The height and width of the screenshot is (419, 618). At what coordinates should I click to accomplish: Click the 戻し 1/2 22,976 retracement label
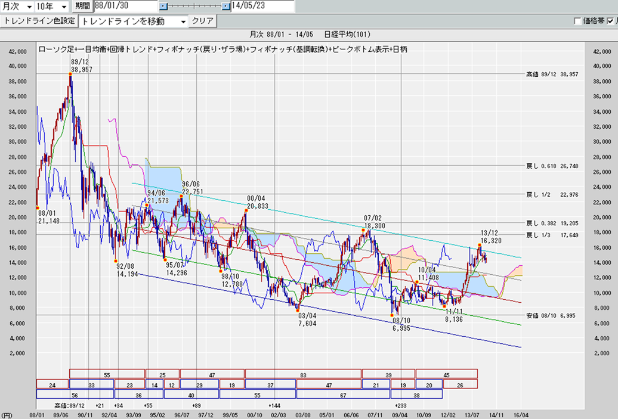552,194
